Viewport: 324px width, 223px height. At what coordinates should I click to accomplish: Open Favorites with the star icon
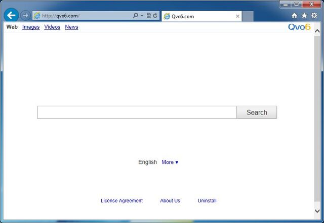[x=304, y=16]
